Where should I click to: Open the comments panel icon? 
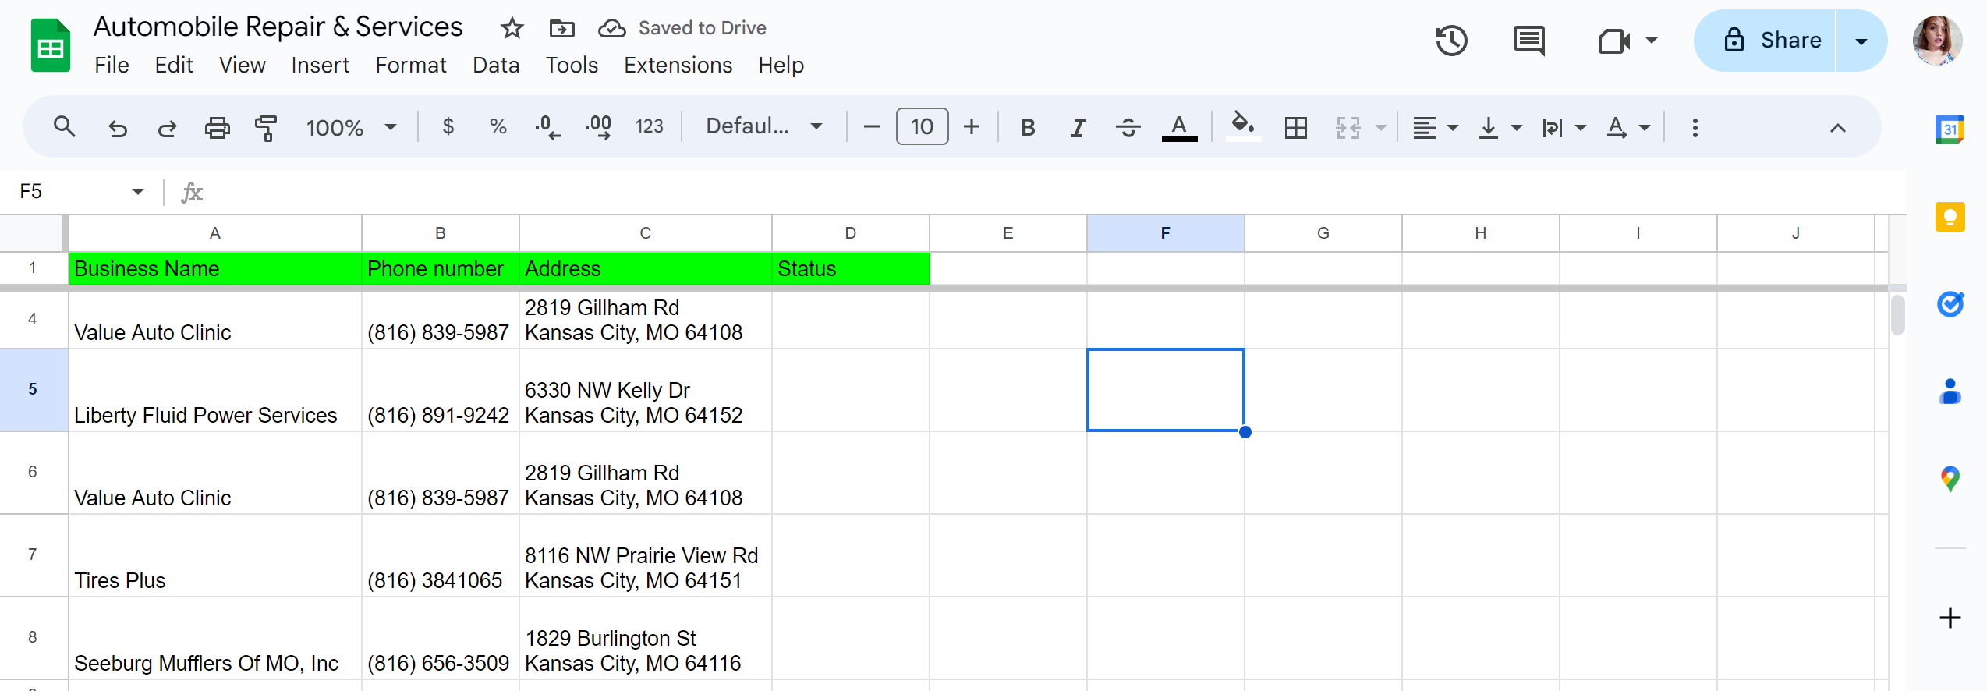(x=1528, y=41)
